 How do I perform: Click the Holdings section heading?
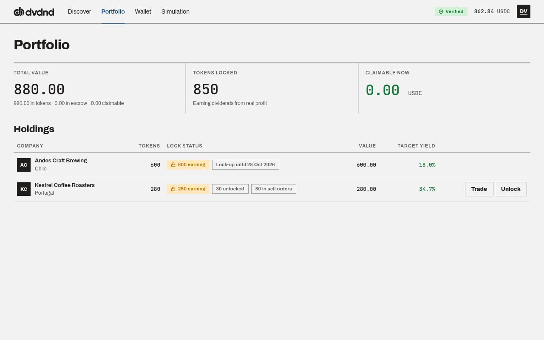click(34, 129)
